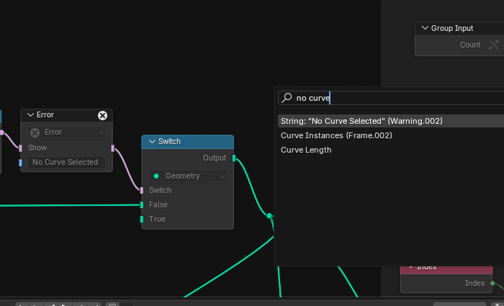Click the magnifier icon in search popup
This screenshot has height=306, width=504.
tap(286, 98)
